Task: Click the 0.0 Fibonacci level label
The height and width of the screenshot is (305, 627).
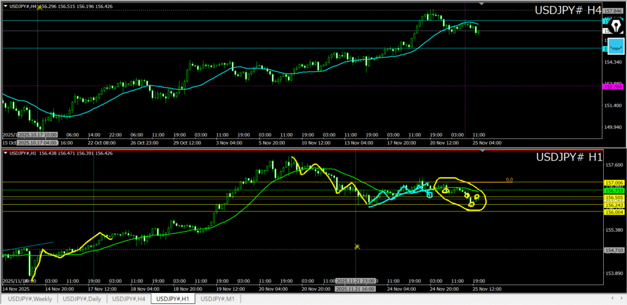Action: click(x=509, y=180)
